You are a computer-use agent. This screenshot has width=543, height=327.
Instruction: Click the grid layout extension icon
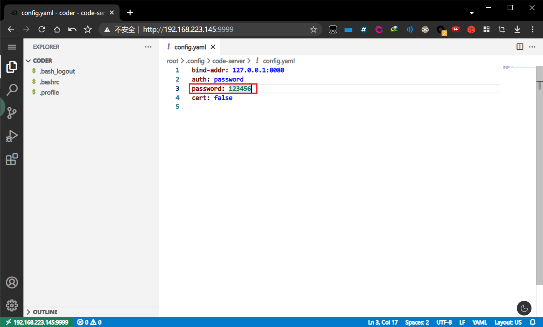[487, 29]
